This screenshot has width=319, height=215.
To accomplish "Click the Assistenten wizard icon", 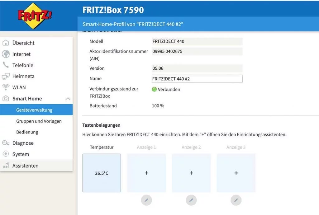I will point(6,166).
